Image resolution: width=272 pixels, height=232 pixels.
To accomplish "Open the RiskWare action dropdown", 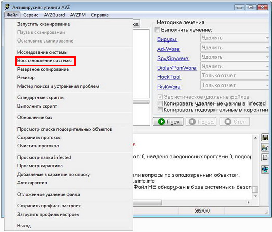I will pyautogui.click(x=235, y=85).
